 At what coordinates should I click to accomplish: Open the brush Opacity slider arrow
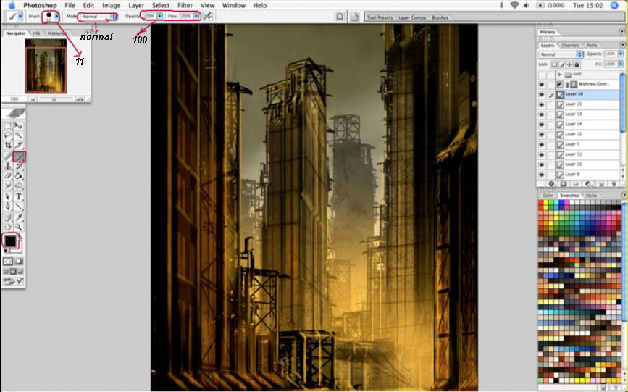click(159, 16)
